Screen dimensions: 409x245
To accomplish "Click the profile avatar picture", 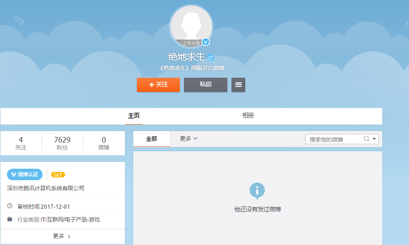I will pos(191,26).
